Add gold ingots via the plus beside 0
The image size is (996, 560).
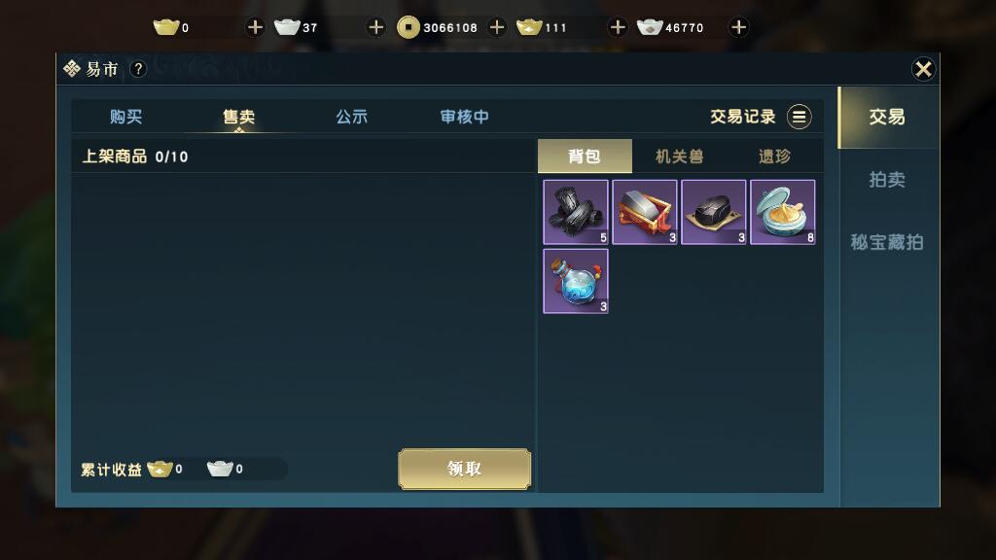(x=255, y=27)
